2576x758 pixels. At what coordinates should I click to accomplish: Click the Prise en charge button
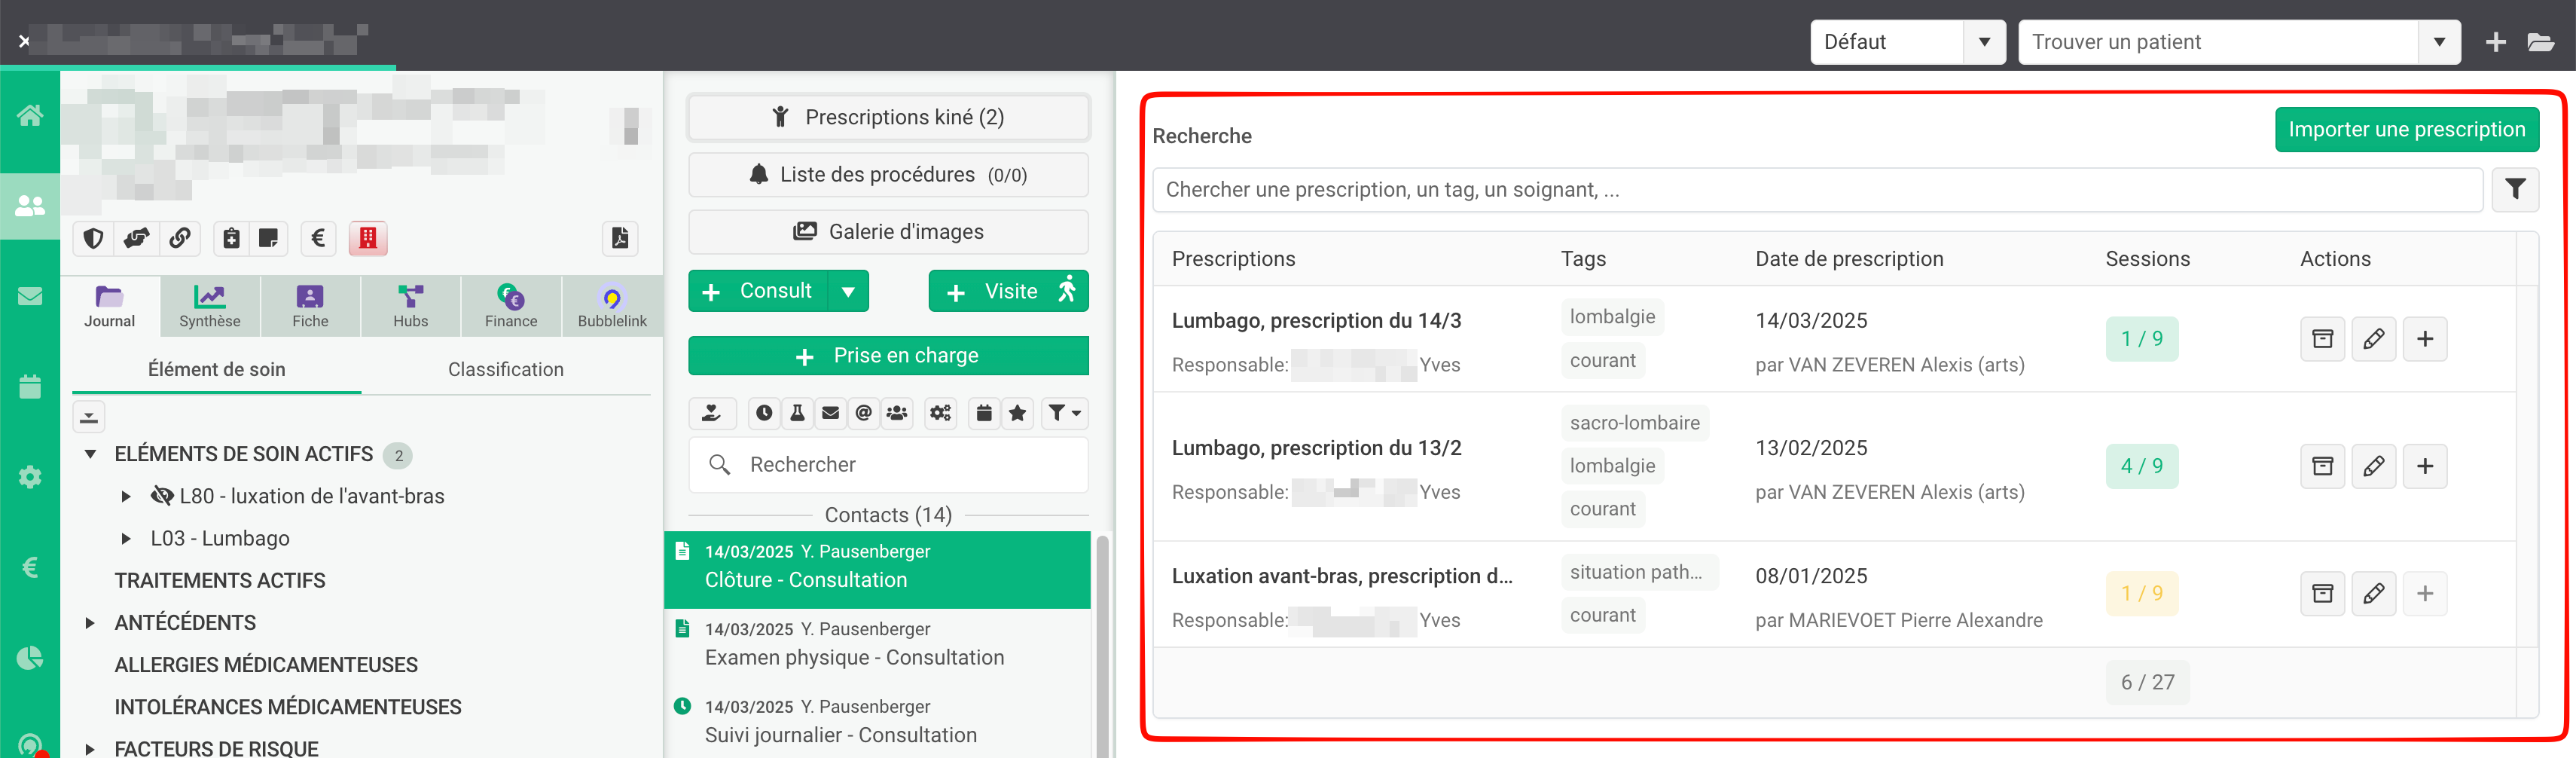(x=887, y=355)
